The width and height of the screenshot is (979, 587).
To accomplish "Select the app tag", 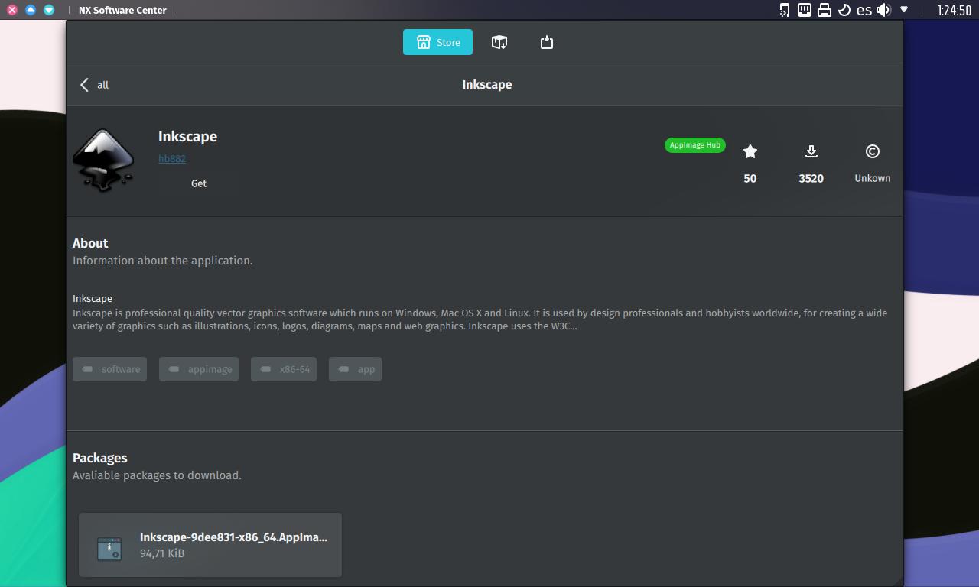I will (x=355, y=369).
